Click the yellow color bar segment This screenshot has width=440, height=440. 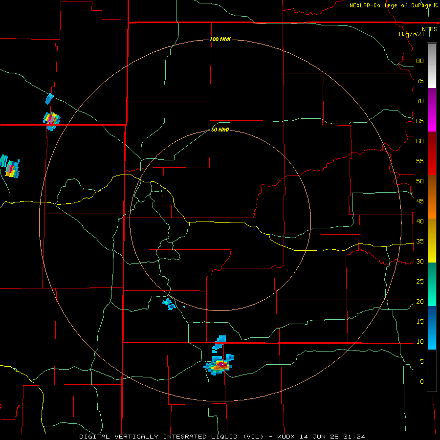[432, 241]
